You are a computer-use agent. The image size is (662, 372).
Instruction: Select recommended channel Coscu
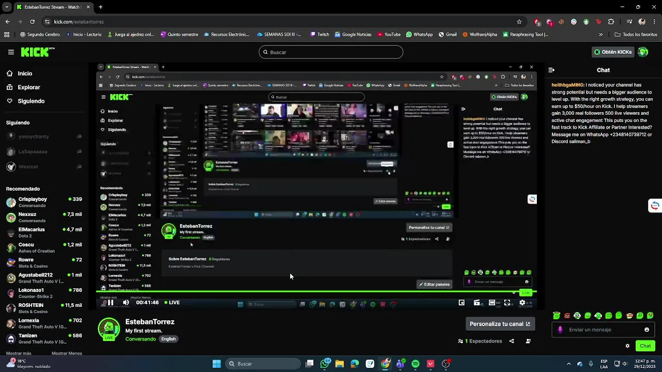click(x=44, y=247)
